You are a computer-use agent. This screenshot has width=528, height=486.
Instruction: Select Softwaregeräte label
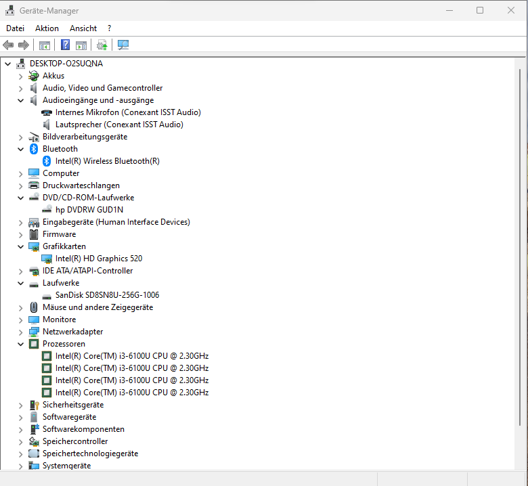(69, 416)
